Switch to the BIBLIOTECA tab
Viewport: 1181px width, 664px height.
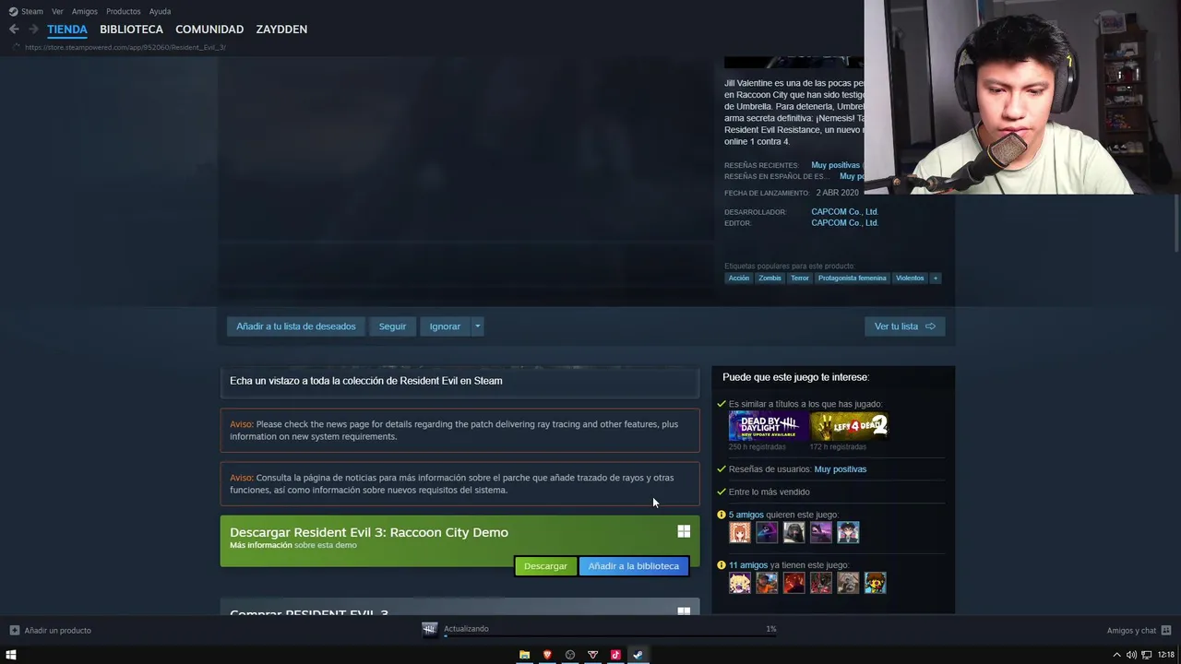pos(131,30)
